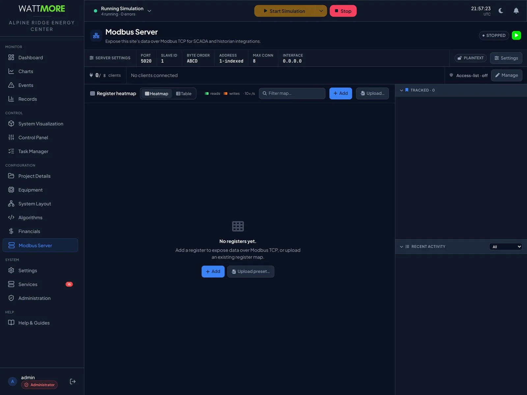Click the System Visualization cube icon
This screenshot has height=395, width=527.
tap(11, 123)
